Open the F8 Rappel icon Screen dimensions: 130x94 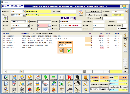[6, 84]
